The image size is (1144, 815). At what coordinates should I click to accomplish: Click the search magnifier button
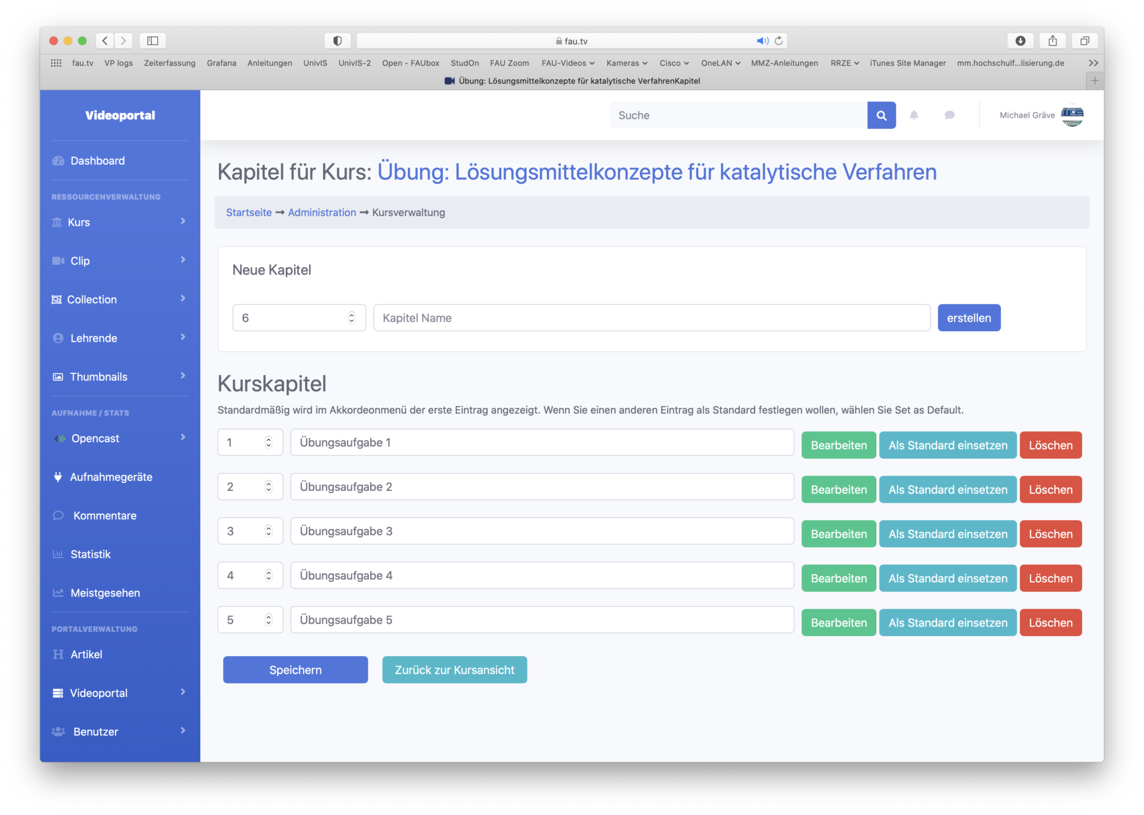pyautogui.click(x=881, y=116)
